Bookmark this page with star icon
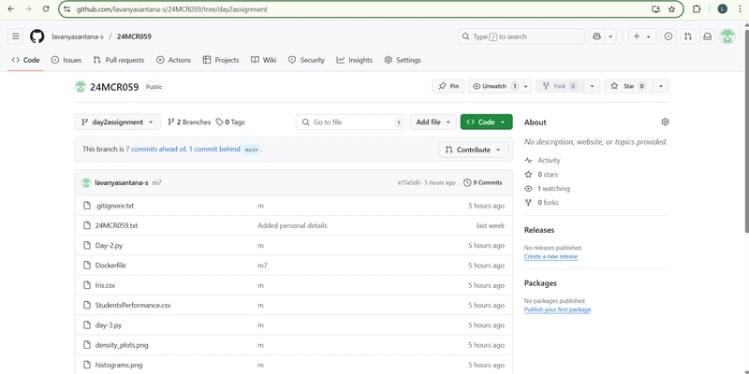Viewport: 749px width, 374px height. [671, 9]
